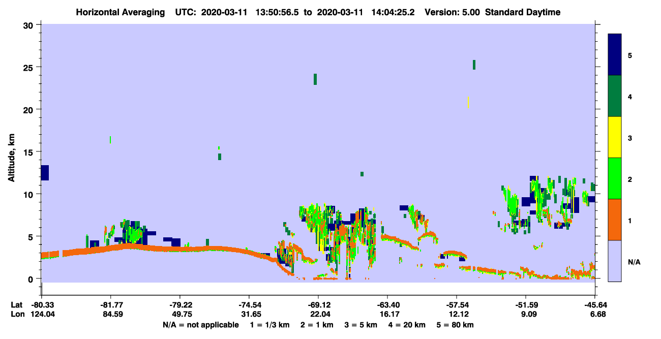
Task: Click latitude value -45.64
Action: tap(595, 305)
